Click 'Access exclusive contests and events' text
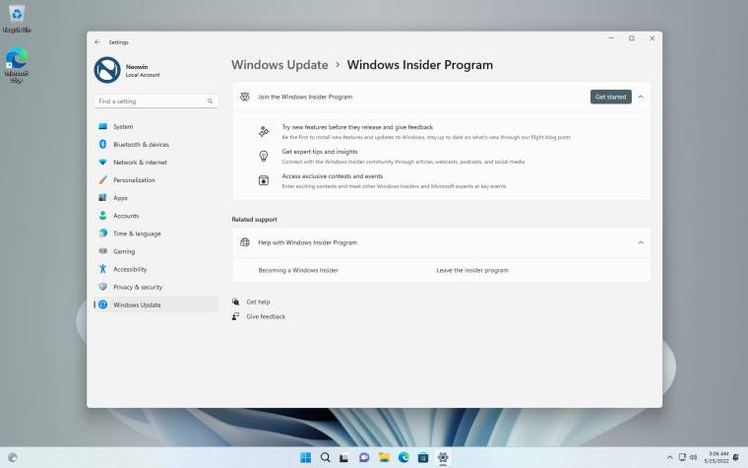 click(x=333, y=176)
